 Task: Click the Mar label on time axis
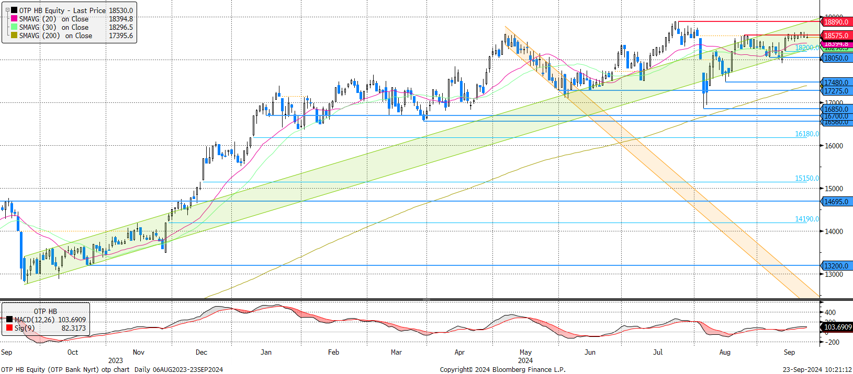point(396,352)
